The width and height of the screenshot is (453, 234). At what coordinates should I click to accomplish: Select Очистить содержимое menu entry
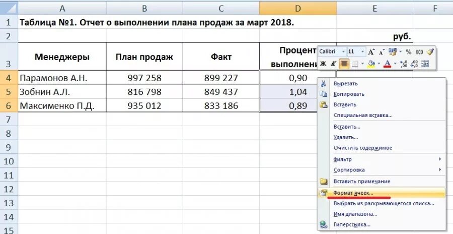click(x=382, y=148)
